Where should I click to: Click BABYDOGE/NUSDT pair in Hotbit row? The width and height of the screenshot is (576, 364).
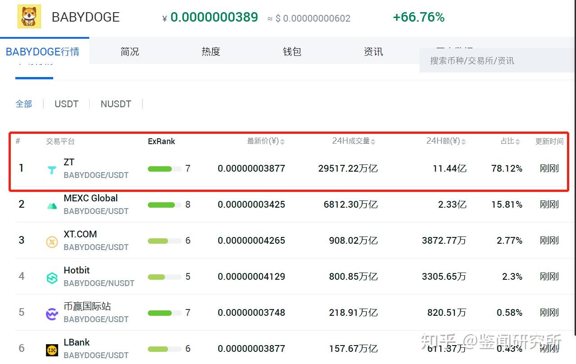click(99, 283)
